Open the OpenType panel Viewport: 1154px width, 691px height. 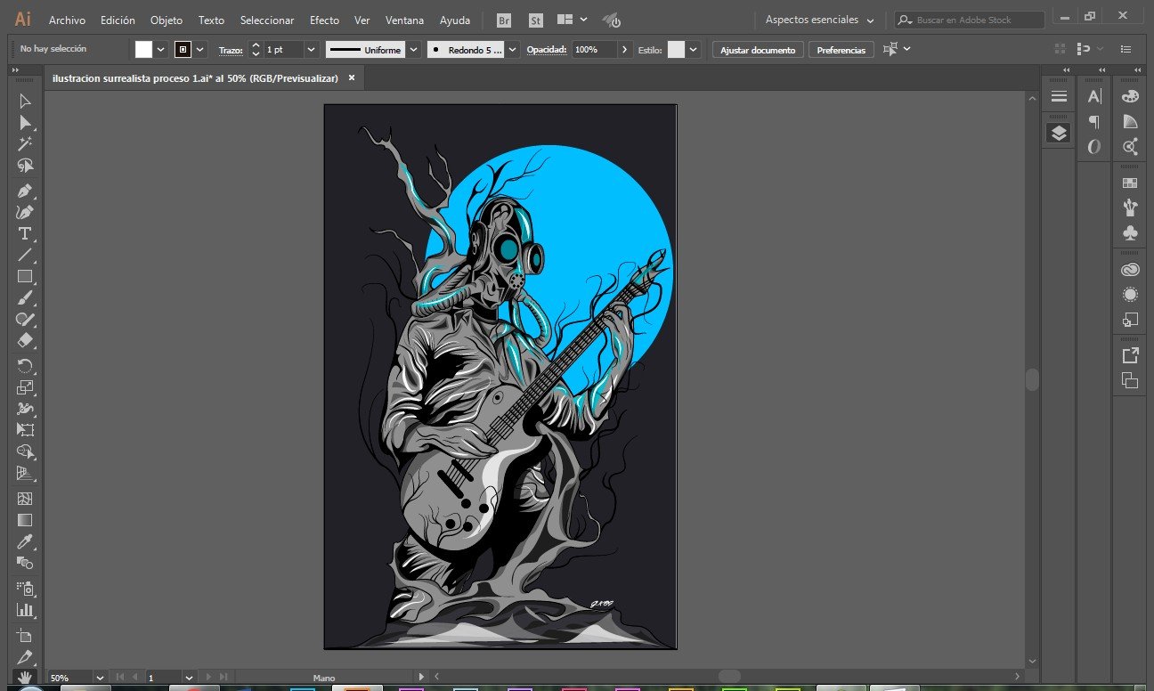point(1094,146)
